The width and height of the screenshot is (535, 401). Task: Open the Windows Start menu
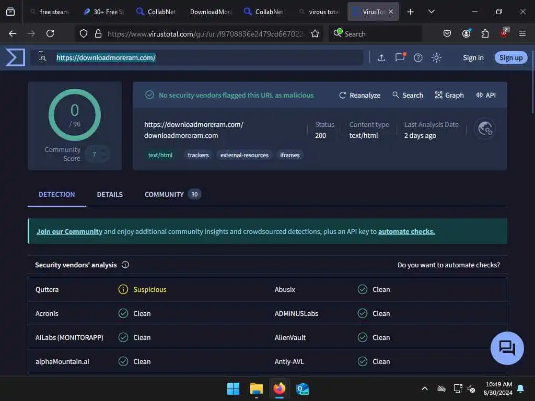coord(234,388)
